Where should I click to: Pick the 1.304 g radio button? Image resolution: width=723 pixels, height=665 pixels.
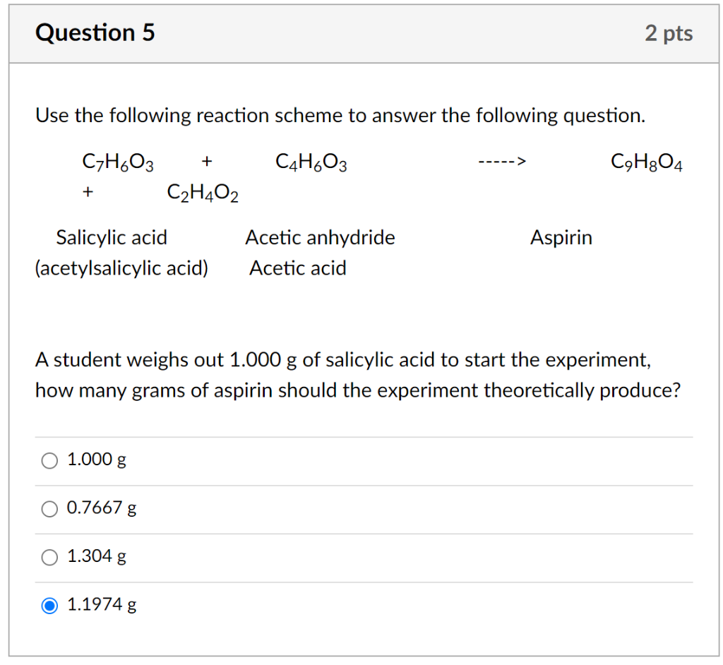pyautogui.click(x=49, y=558)
